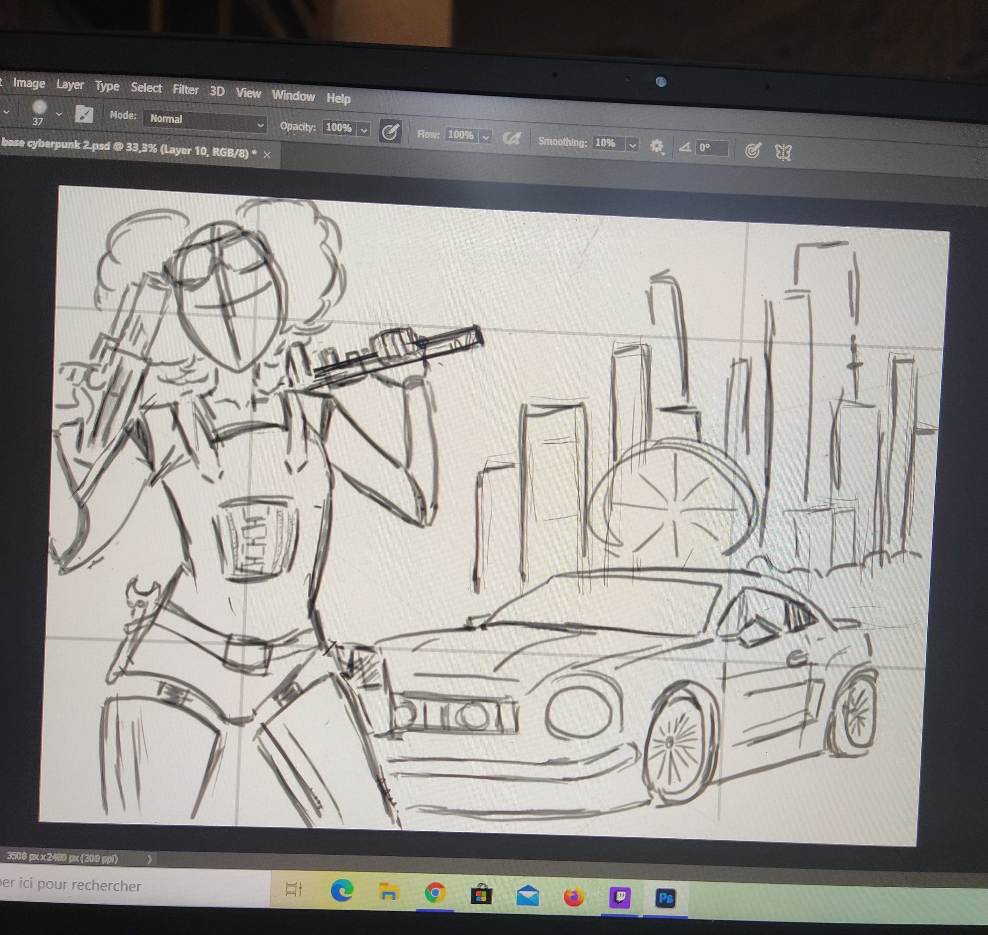
Task: Expand the status bar info arrow
Action: [x=149, y=859]
